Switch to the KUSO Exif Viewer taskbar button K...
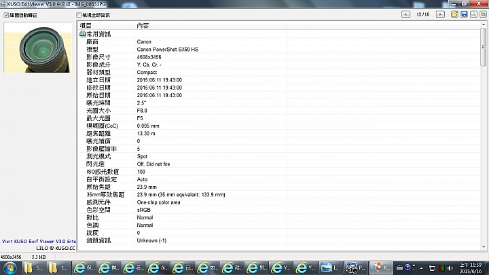Image resolution: width=489 pixels, height=275 pixels. 382,268
